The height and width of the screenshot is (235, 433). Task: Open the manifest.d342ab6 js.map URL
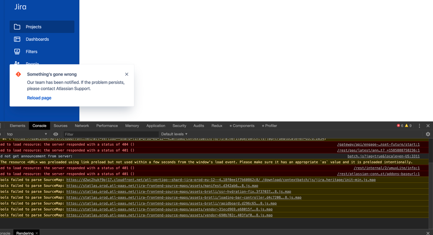[x=162, y=186]
